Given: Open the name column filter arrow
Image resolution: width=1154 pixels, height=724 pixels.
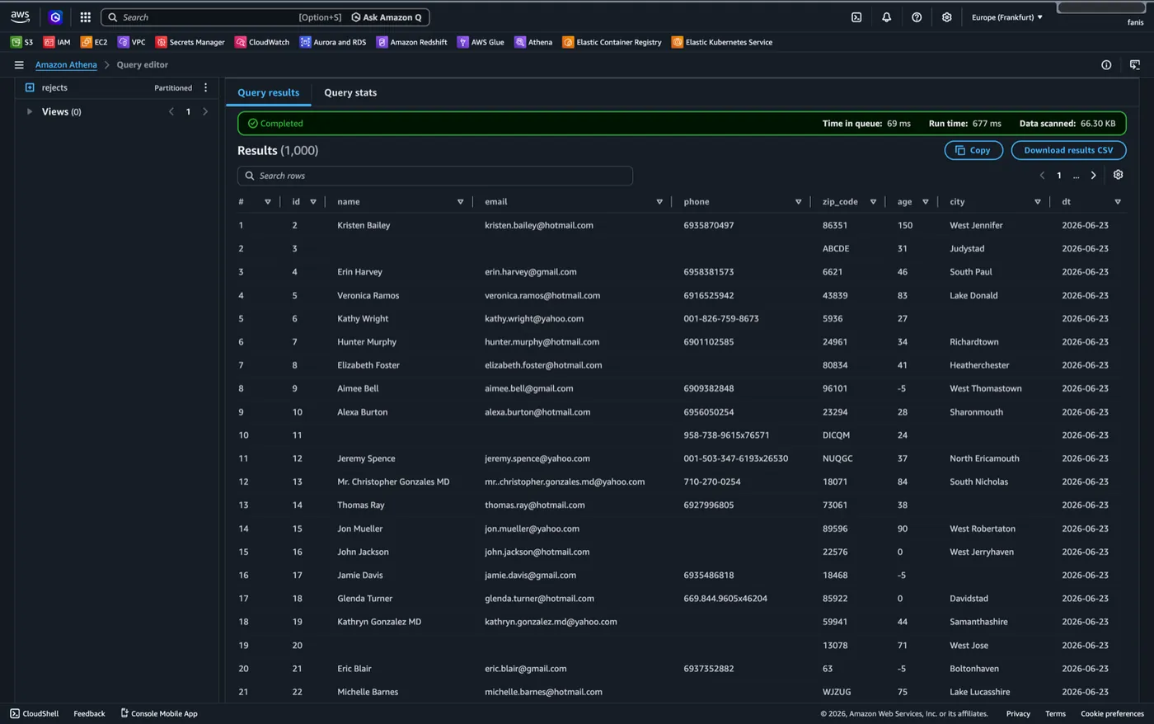Looking at the screenshot, I should coord(460,201).
